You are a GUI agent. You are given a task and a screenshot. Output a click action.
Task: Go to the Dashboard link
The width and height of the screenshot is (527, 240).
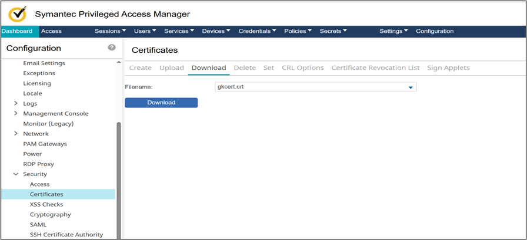[18, 31]
